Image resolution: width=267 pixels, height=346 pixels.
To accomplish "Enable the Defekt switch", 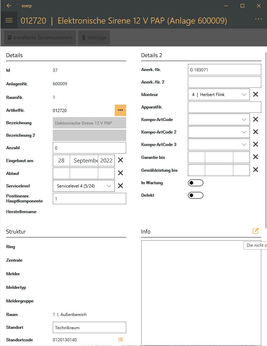I will pyautogui.click(x=195, y=195).
